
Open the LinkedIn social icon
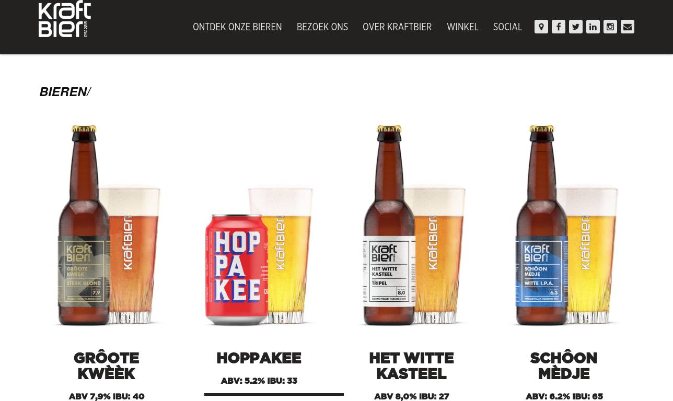tap(593, 27)
